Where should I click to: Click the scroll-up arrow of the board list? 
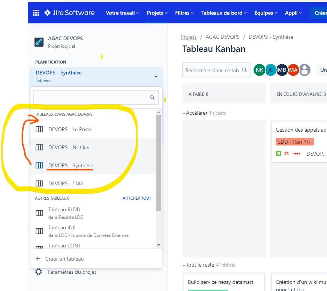click(159, 112)
